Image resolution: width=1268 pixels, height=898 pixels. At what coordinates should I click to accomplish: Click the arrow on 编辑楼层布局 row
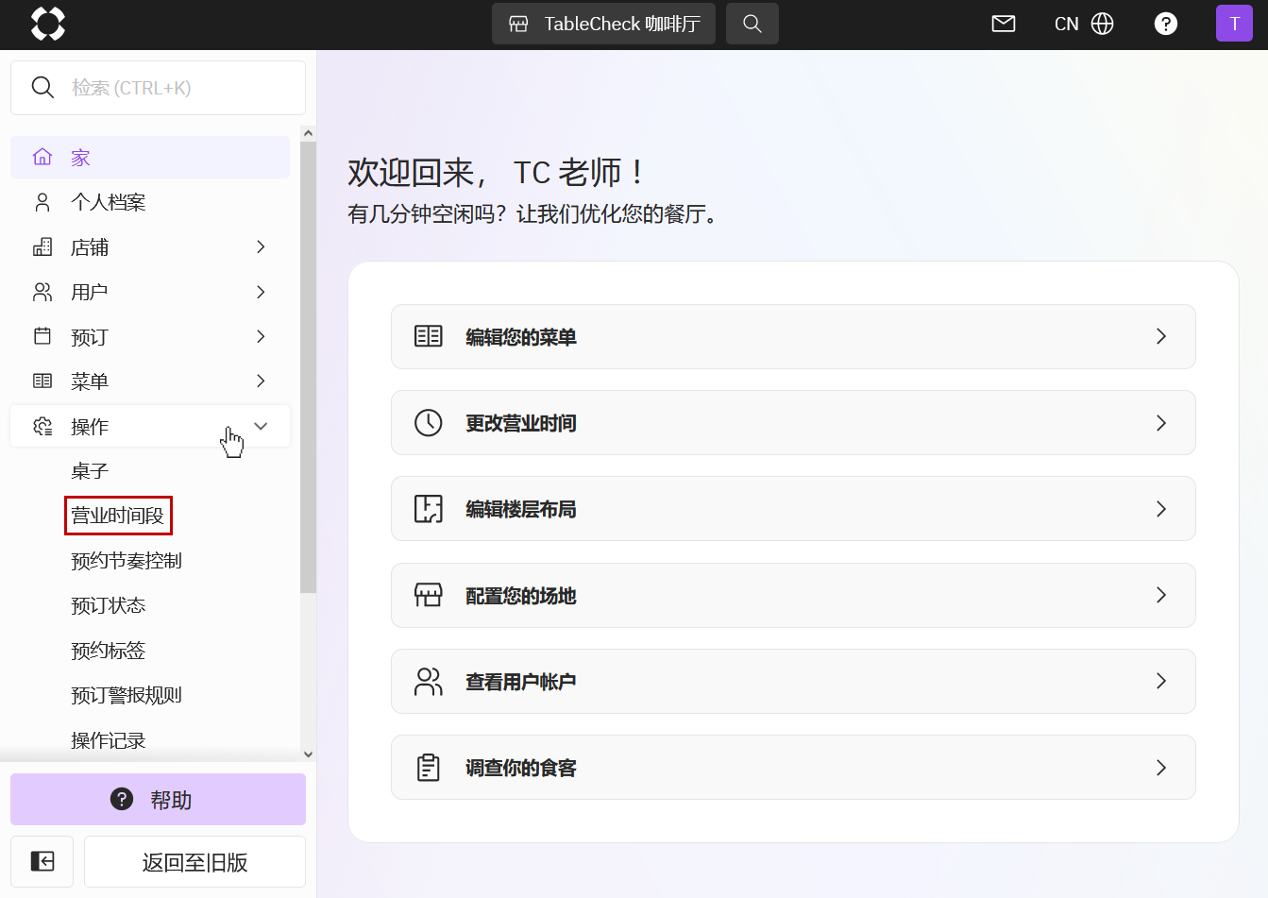point(1161,509)
